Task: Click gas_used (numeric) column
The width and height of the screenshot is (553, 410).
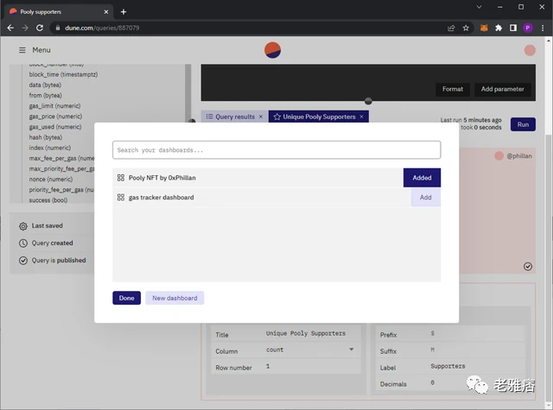Action: pos(55,127)
